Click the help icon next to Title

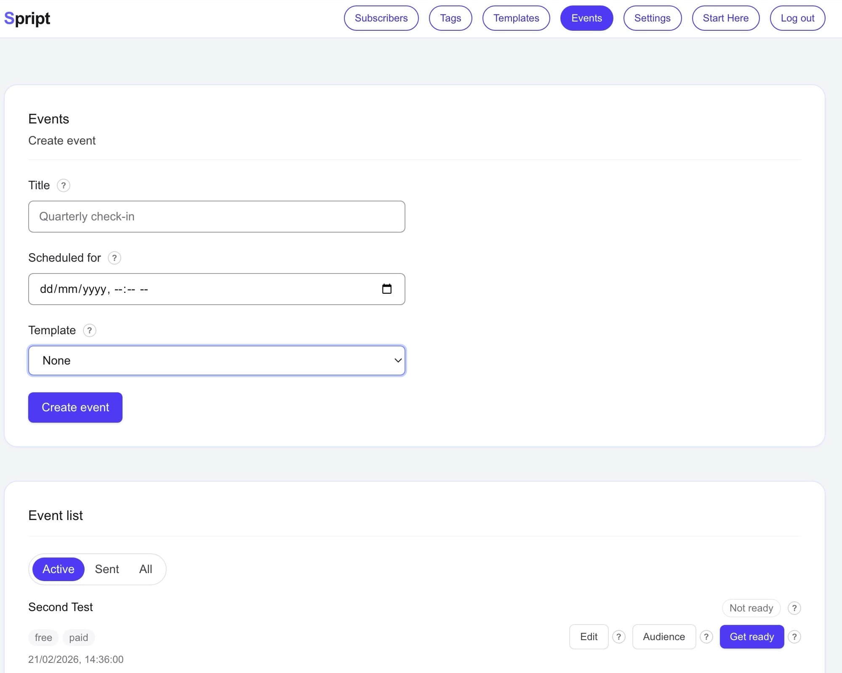[x=64, y=185]
